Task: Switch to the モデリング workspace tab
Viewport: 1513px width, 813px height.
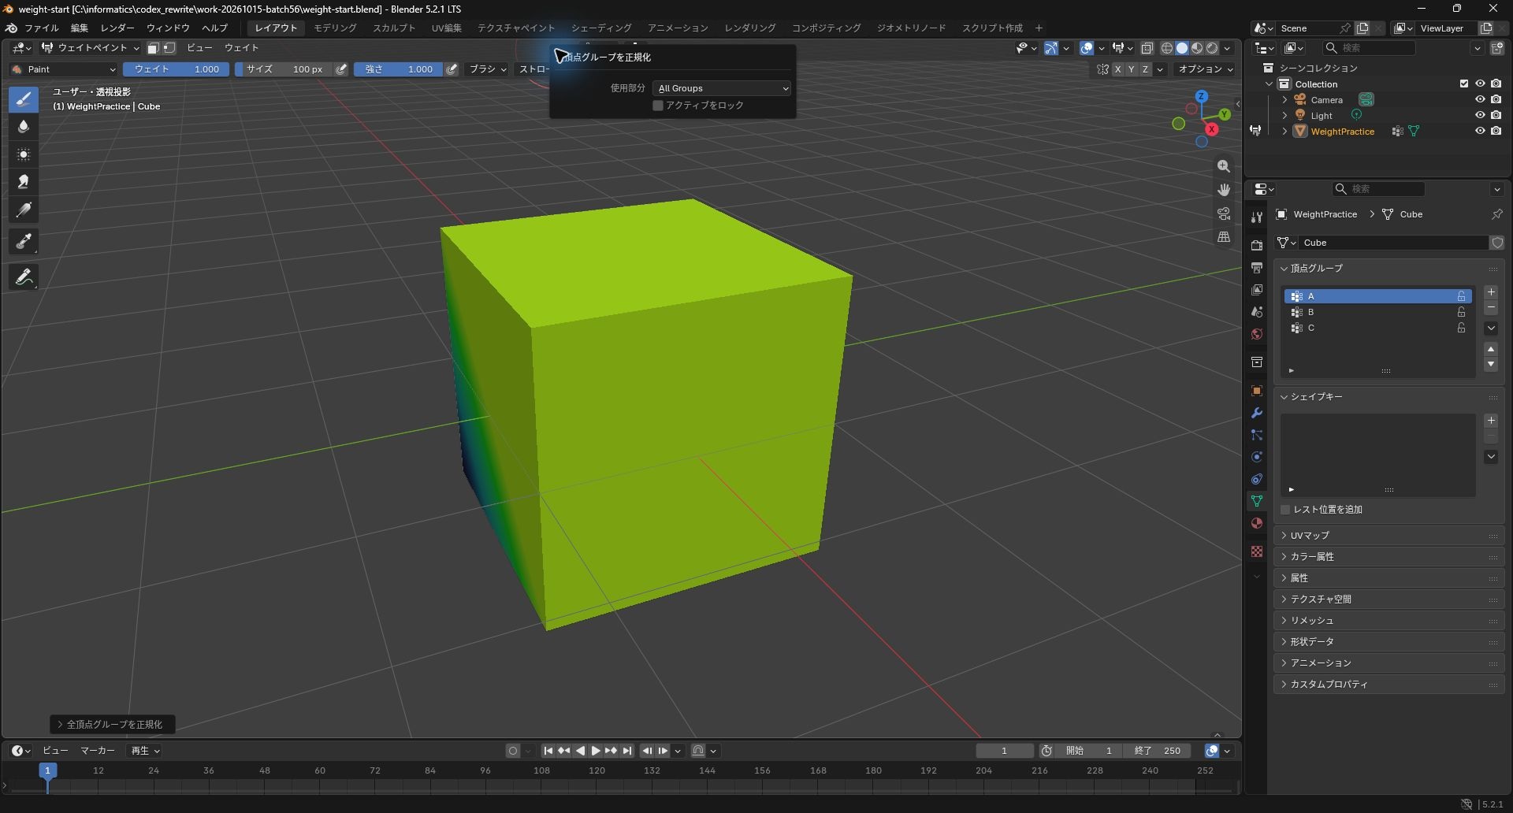Action: [335, 28]
